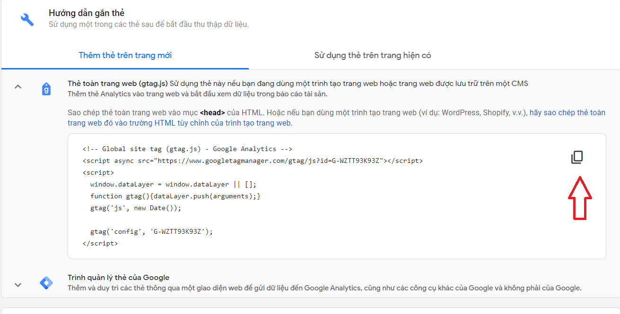Click the Global site tag comment line
620x314 pixels.
tap(187, 149)
